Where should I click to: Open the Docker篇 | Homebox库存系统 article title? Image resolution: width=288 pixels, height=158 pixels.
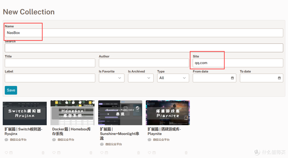coord(71,131)
